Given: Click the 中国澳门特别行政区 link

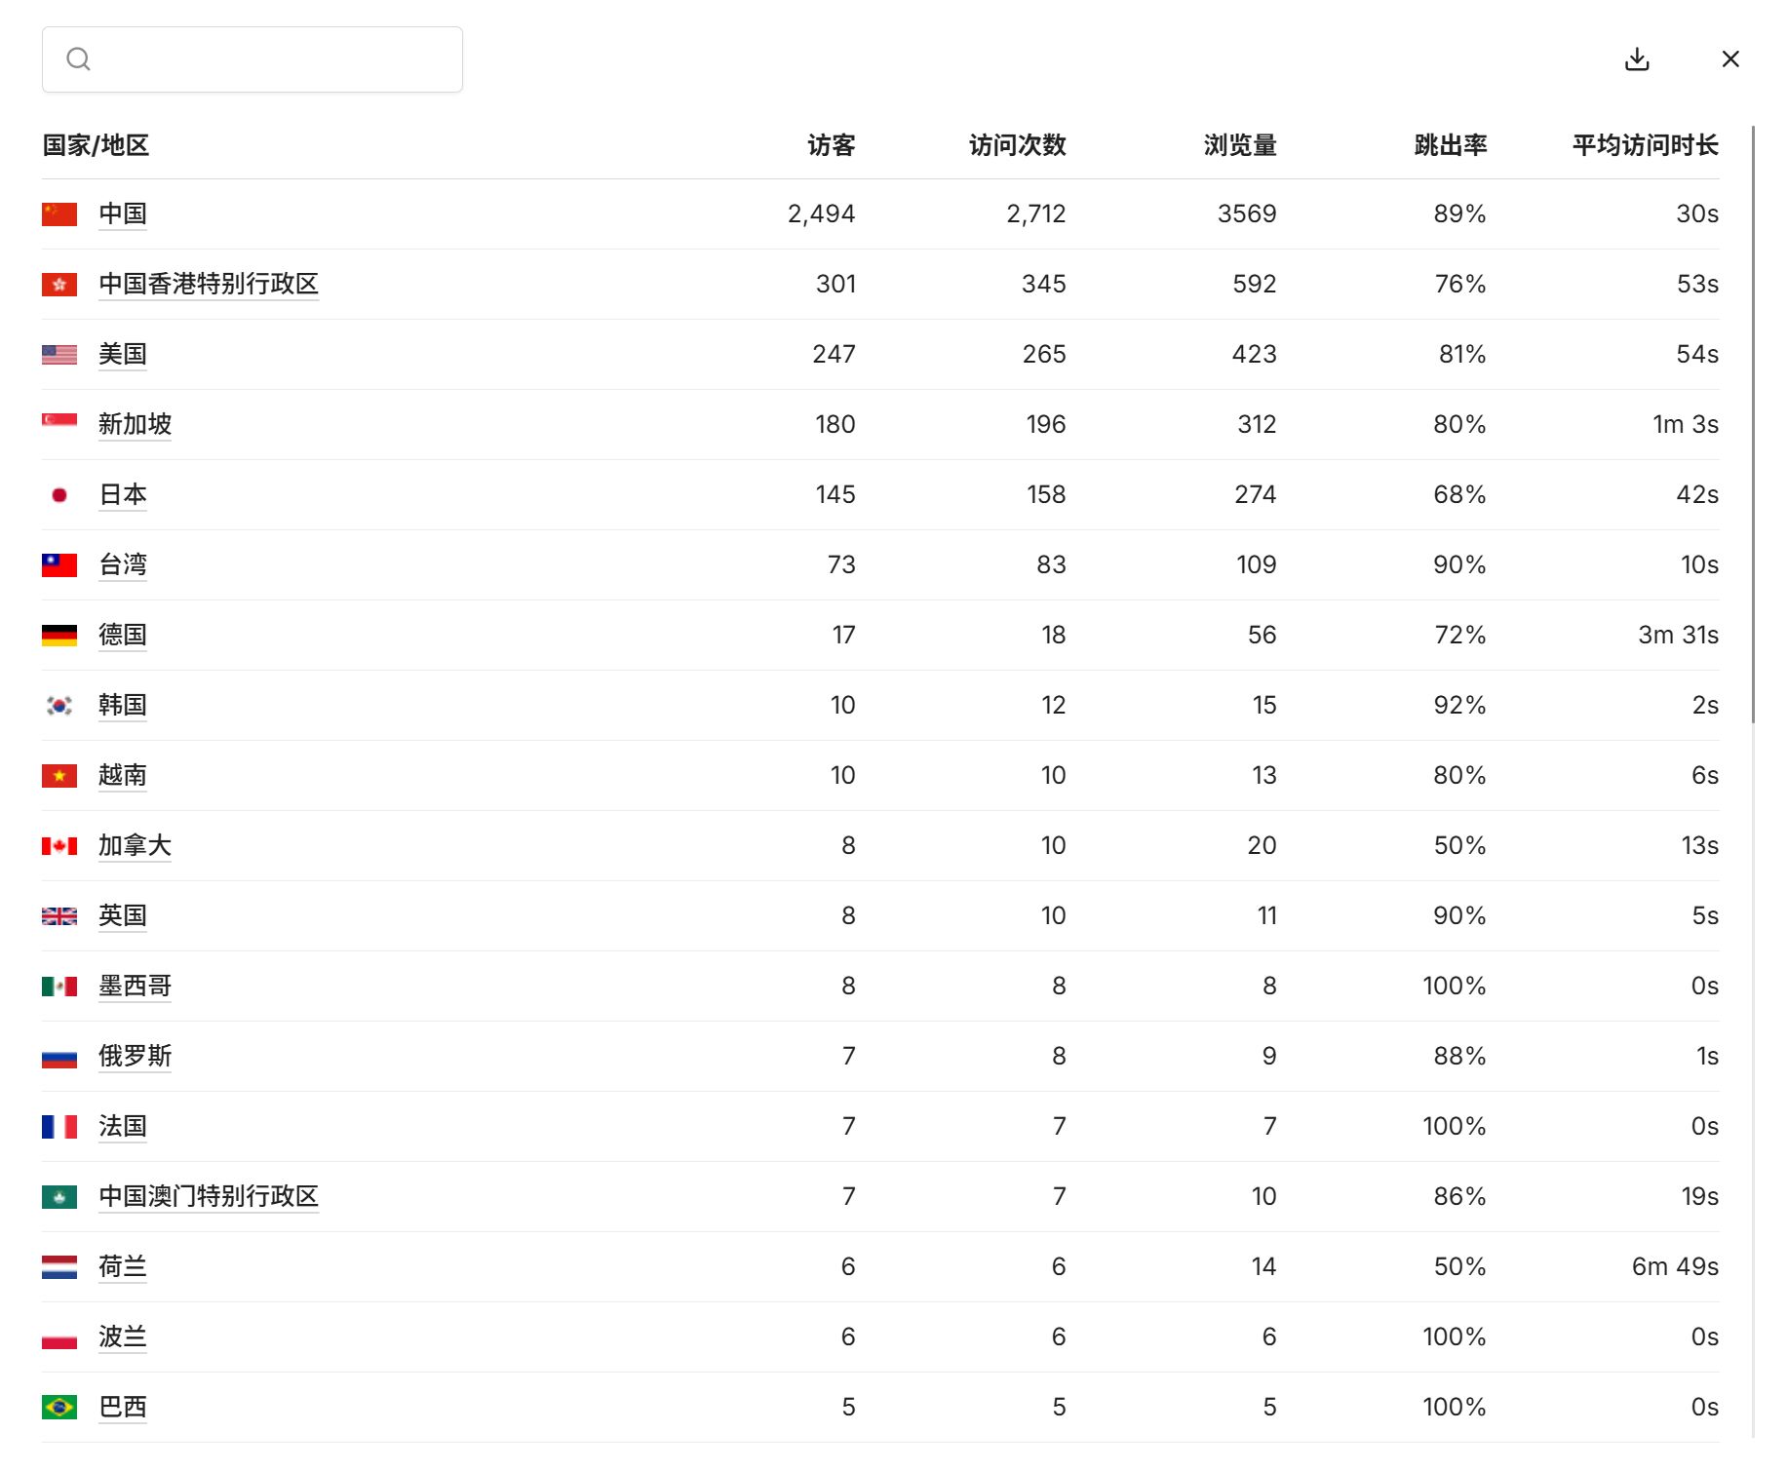Looking at the screenshot, I should point(209,1196).
